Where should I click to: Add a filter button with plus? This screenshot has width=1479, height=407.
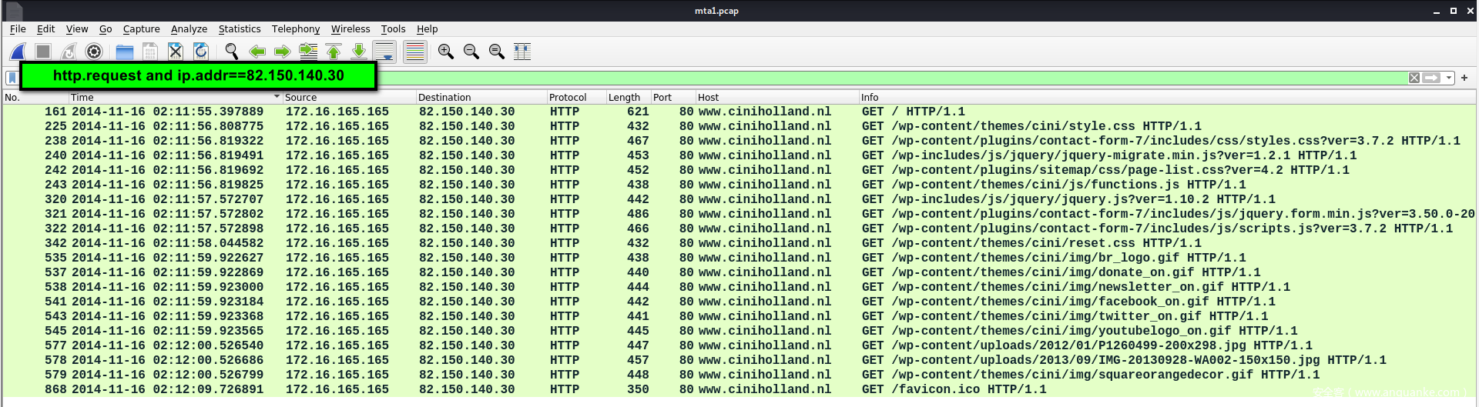[x=1464, y=78]
